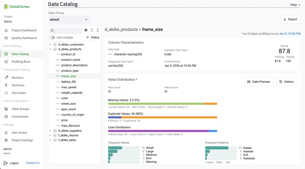The width and height of the screenshot is (305, 169).
Task: Click the Quality Dashboard gauge icon
Action: coord(6,38)
